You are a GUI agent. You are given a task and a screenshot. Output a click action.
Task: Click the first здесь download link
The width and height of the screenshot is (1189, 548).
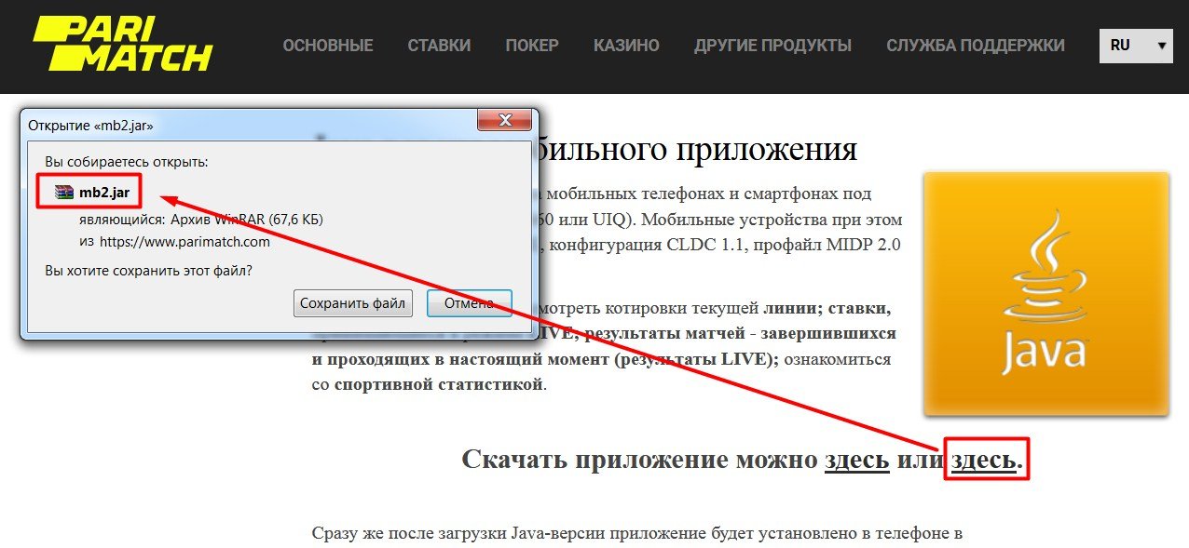pos(856,460)
